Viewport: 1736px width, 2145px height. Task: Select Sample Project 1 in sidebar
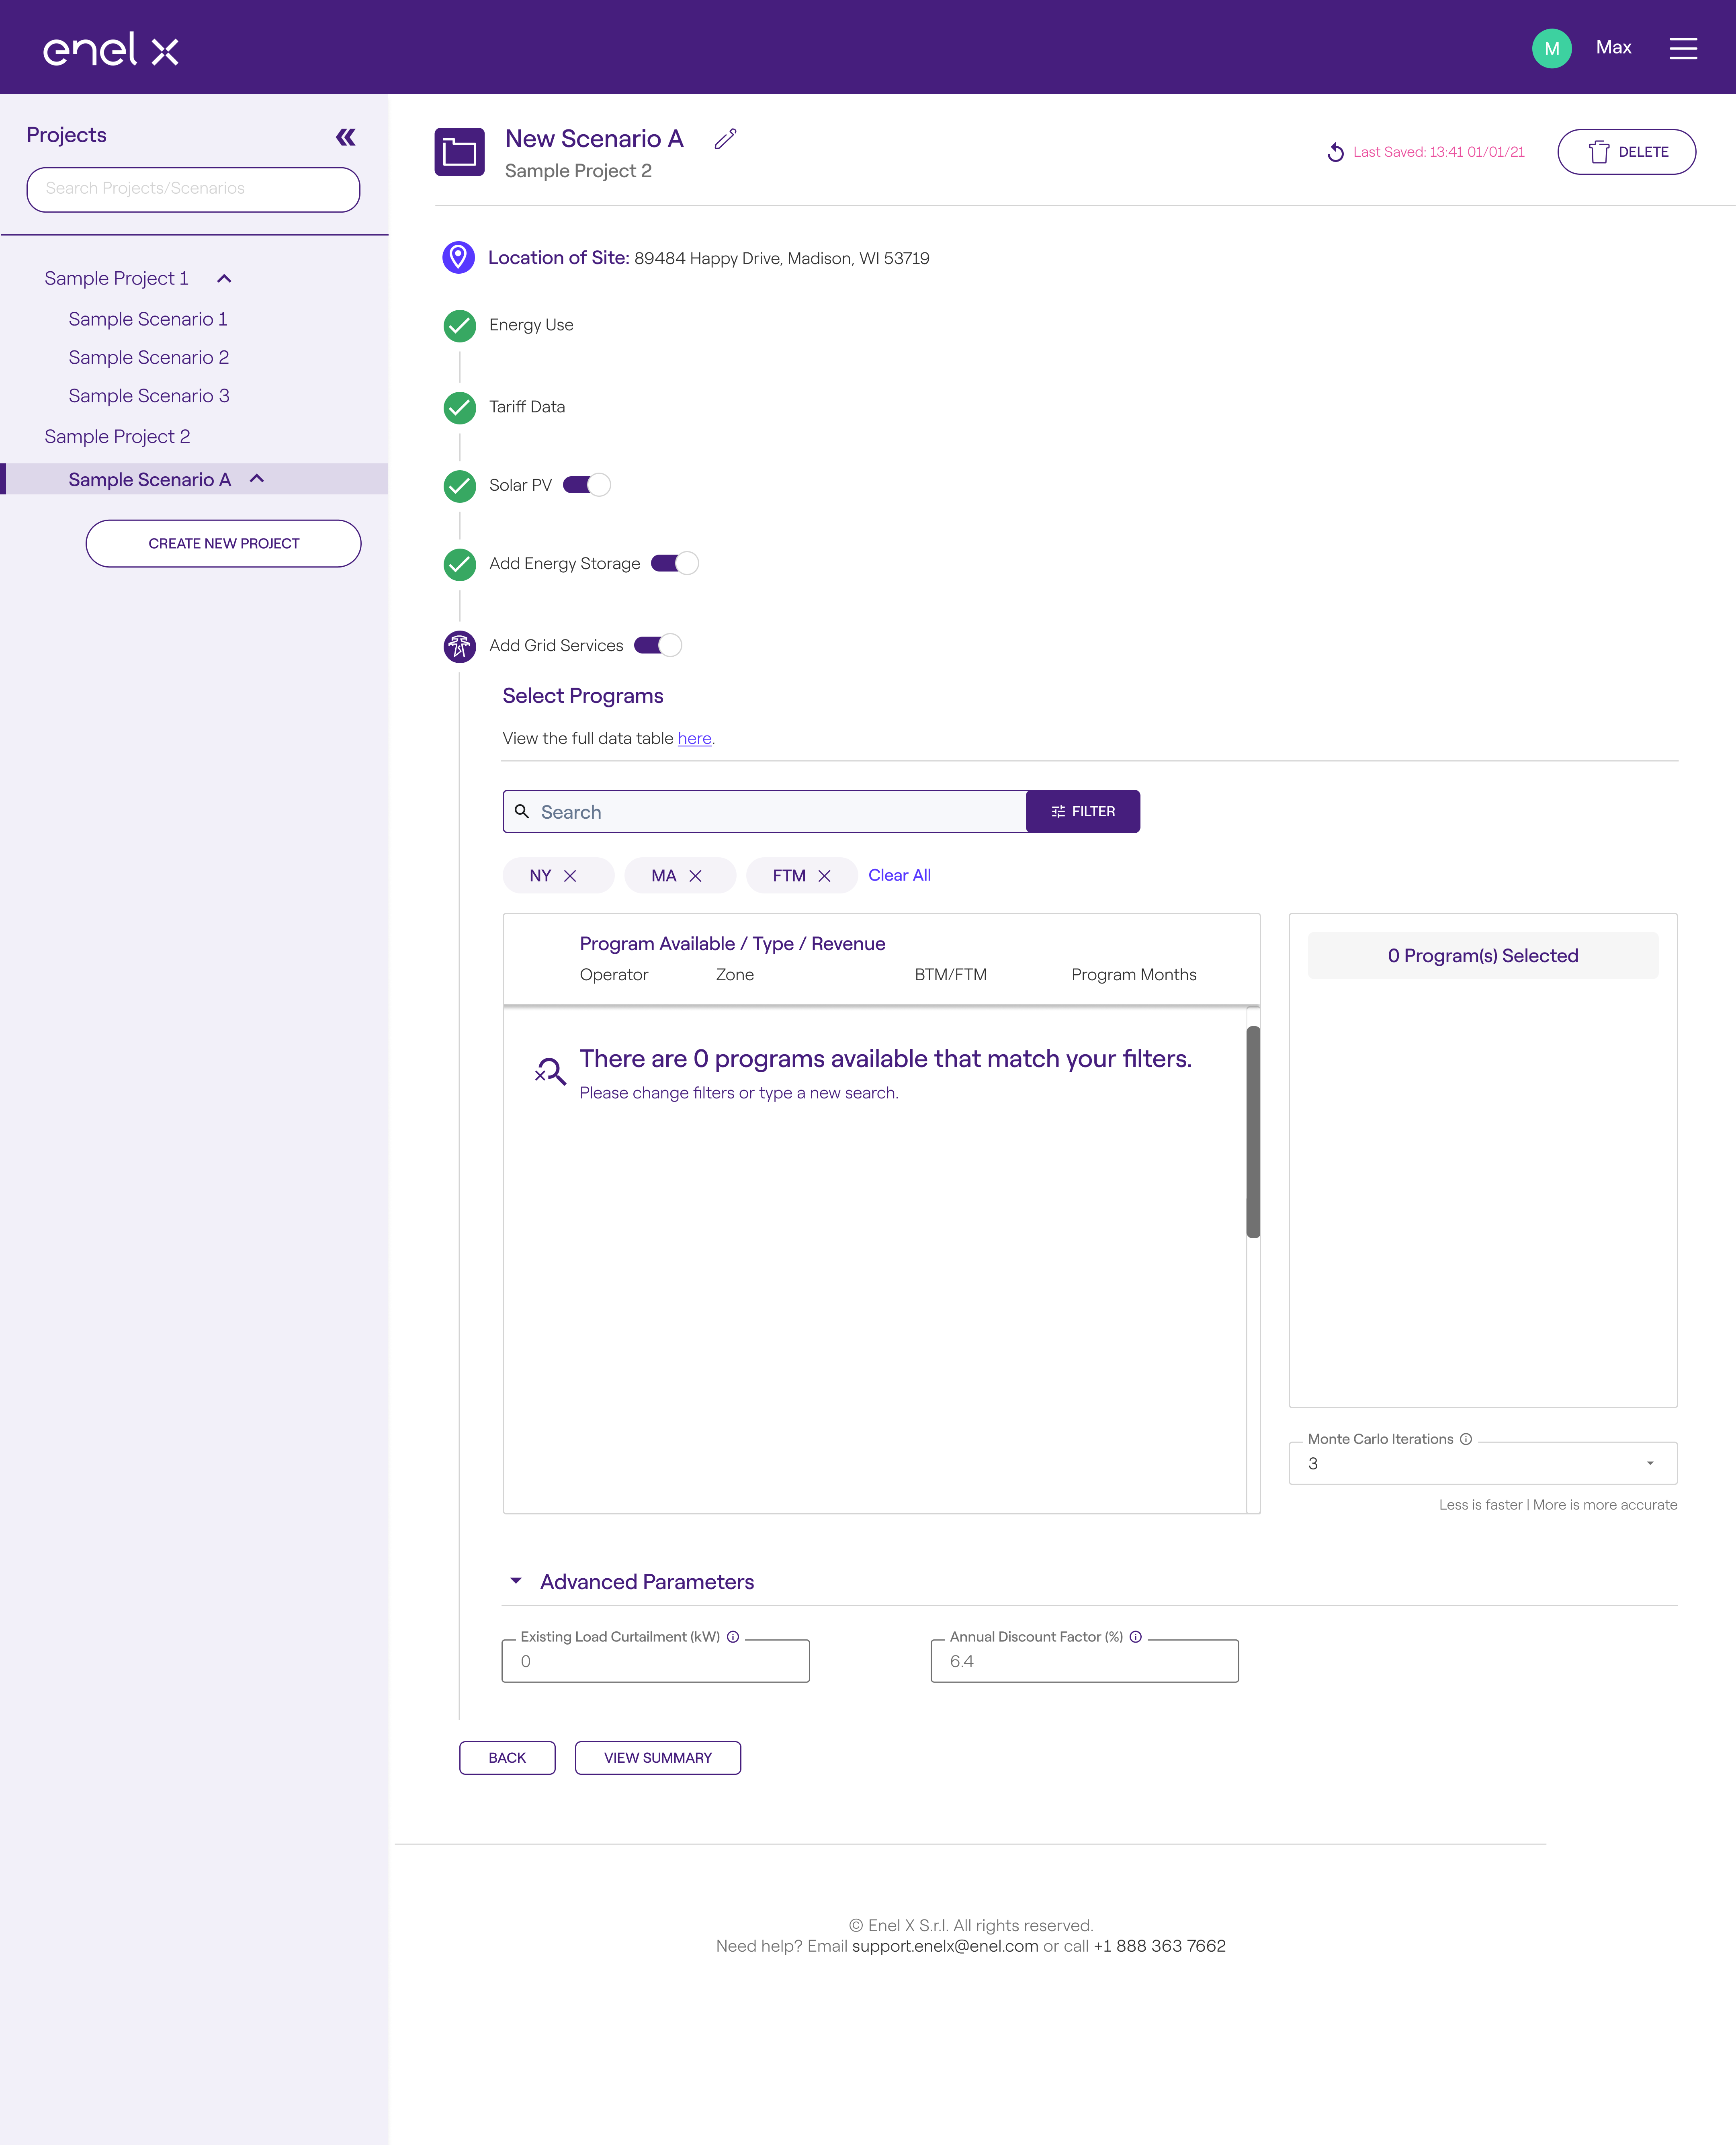(x=116, y=279)
